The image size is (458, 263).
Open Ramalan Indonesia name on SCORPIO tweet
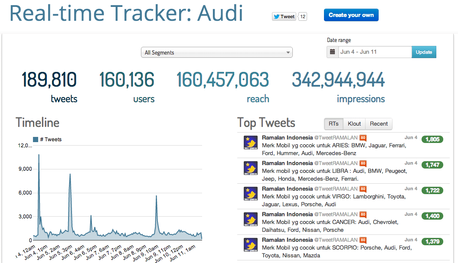(287, 240)
